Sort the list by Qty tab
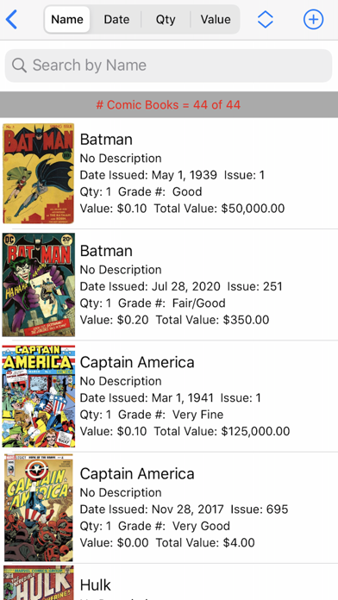The width and height of the screenshot is (338, 600). tap(166, 19)
